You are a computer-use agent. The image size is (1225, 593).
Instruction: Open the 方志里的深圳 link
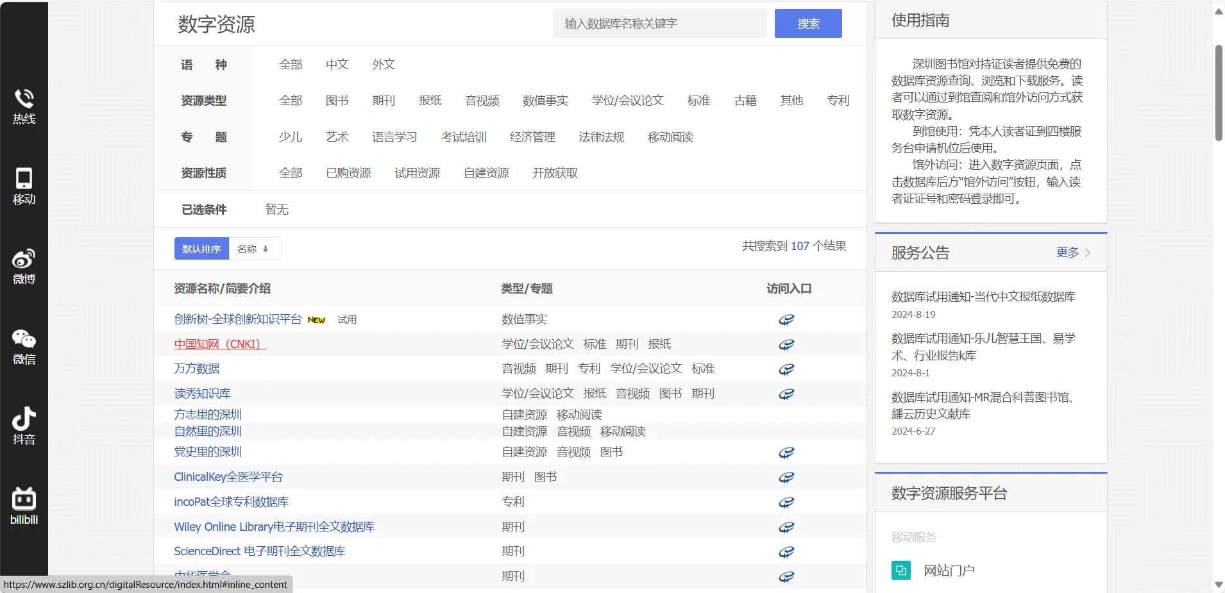click(x=208, y=414)
